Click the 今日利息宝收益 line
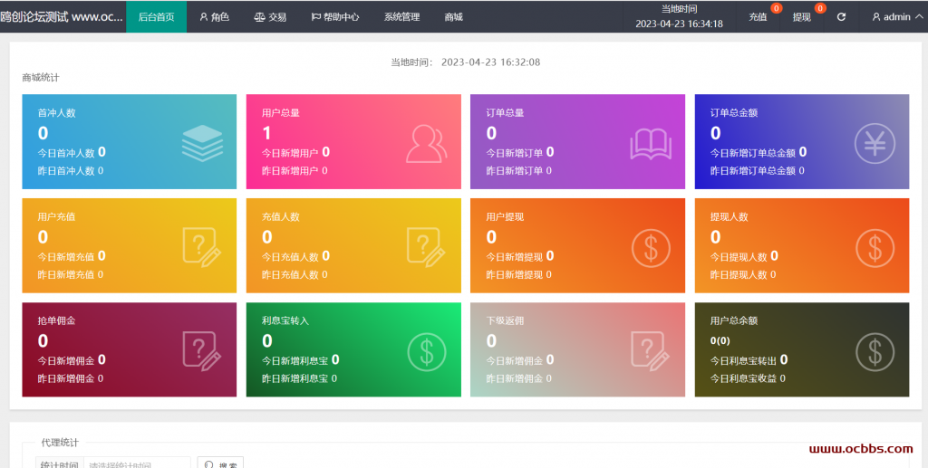This screenshot has width=928, height=468. [x=748, y=378]
